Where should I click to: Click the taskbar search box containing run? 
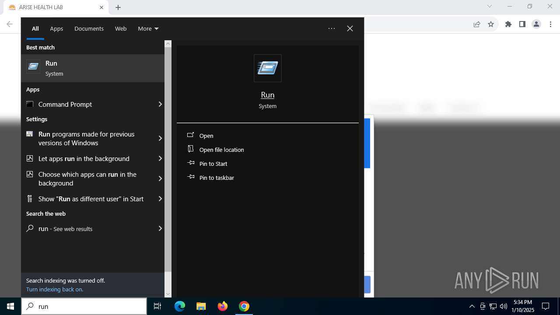84,306
